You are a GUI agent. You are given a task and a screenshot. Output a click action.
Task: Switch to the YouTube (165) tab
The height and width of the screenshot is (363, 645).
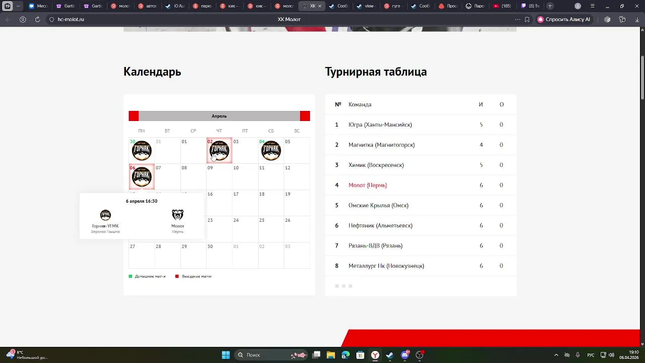pos(502,6)
